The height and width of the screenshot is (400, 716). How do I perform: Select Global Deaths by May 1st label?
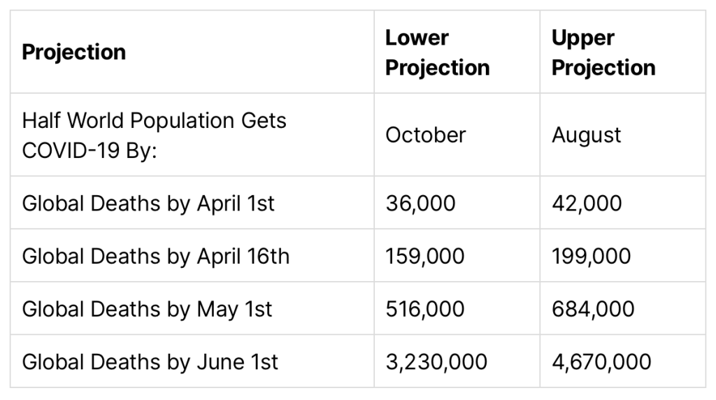pyautogui.click(x=147, y=309)
